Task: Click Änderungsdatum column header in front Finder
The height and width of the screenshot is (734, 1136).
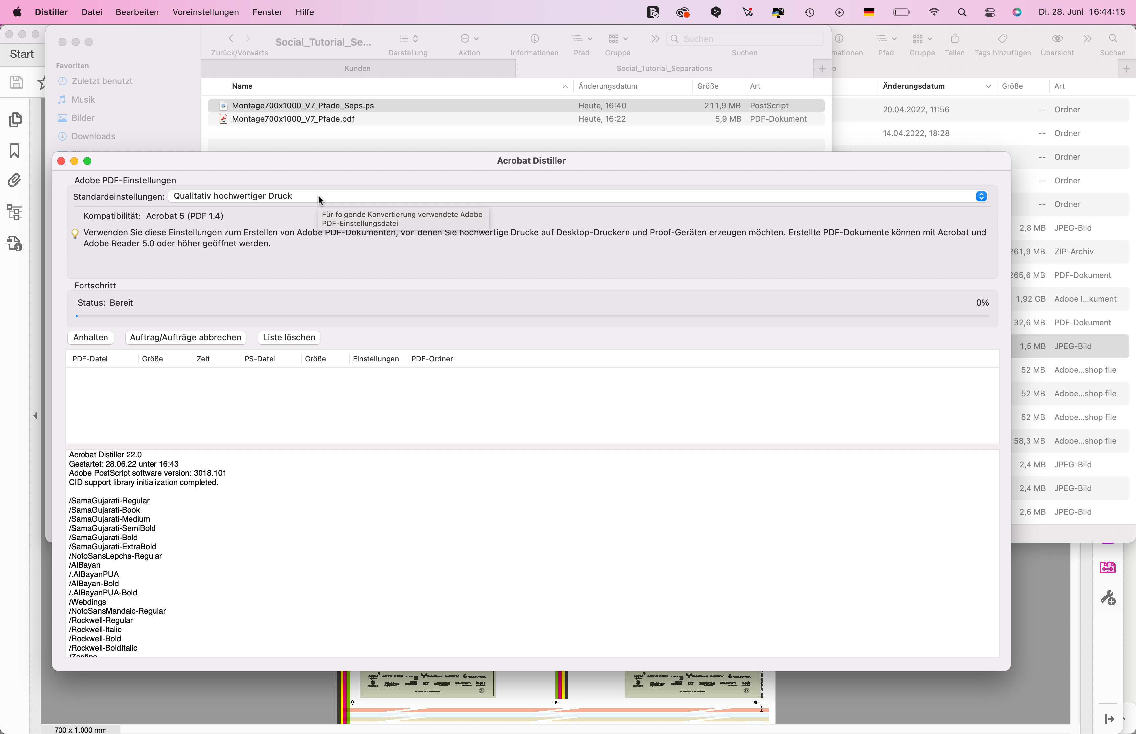Action: [608, 86]
